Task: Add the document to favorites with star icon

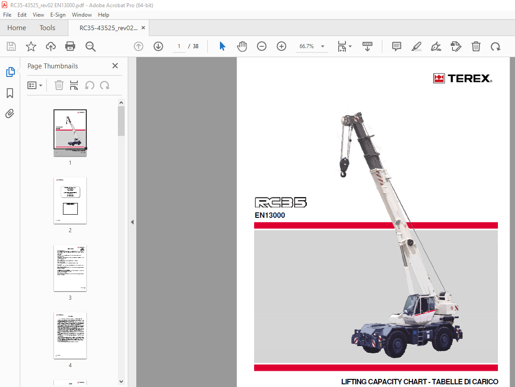Action: [31, 46]
